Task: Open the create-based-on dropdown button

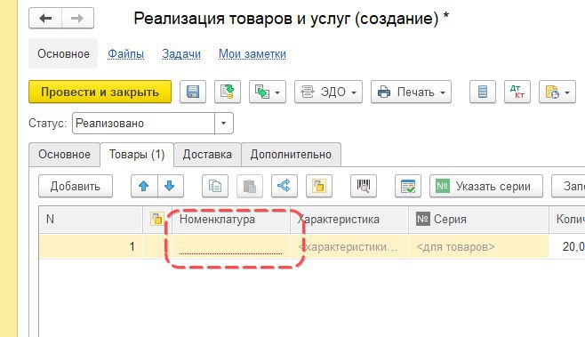Action: click(x=267, y=92)
